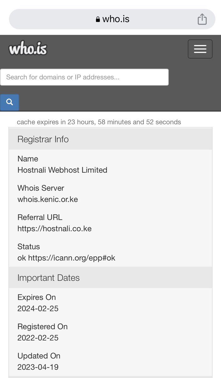Select the registered date 2022-02-25
Image resolution: width=221 pixels, height=378 pixels.
coord(38,338)
